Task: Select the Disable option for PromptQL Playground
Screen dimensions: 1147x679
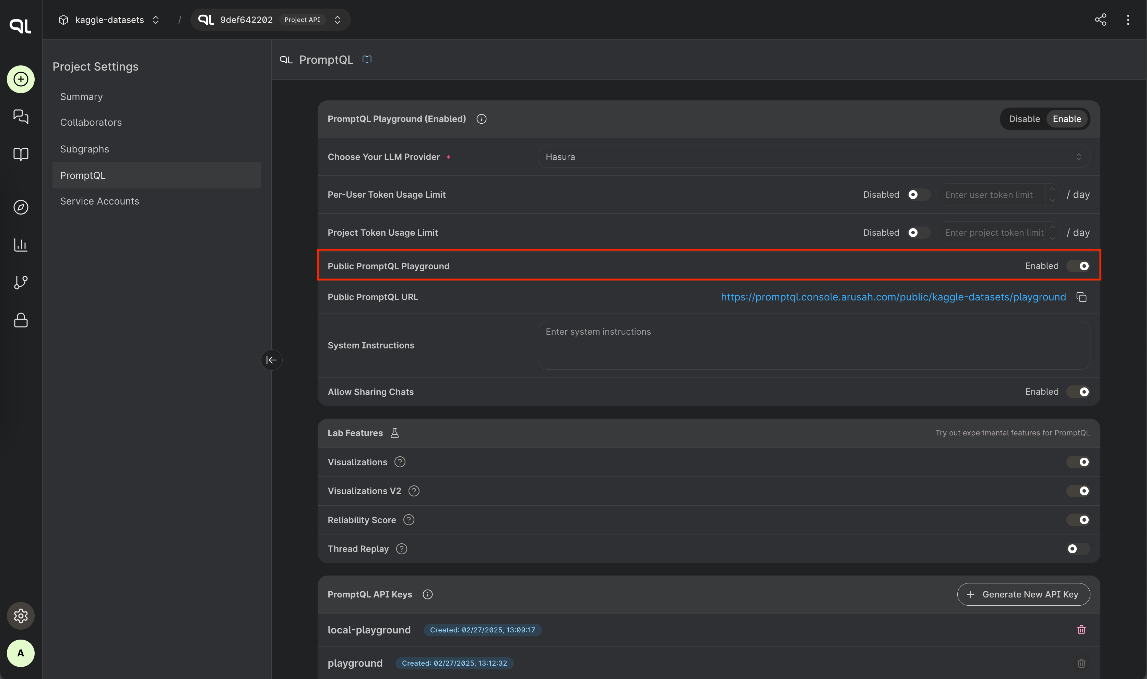Action: click(1024, 119)
